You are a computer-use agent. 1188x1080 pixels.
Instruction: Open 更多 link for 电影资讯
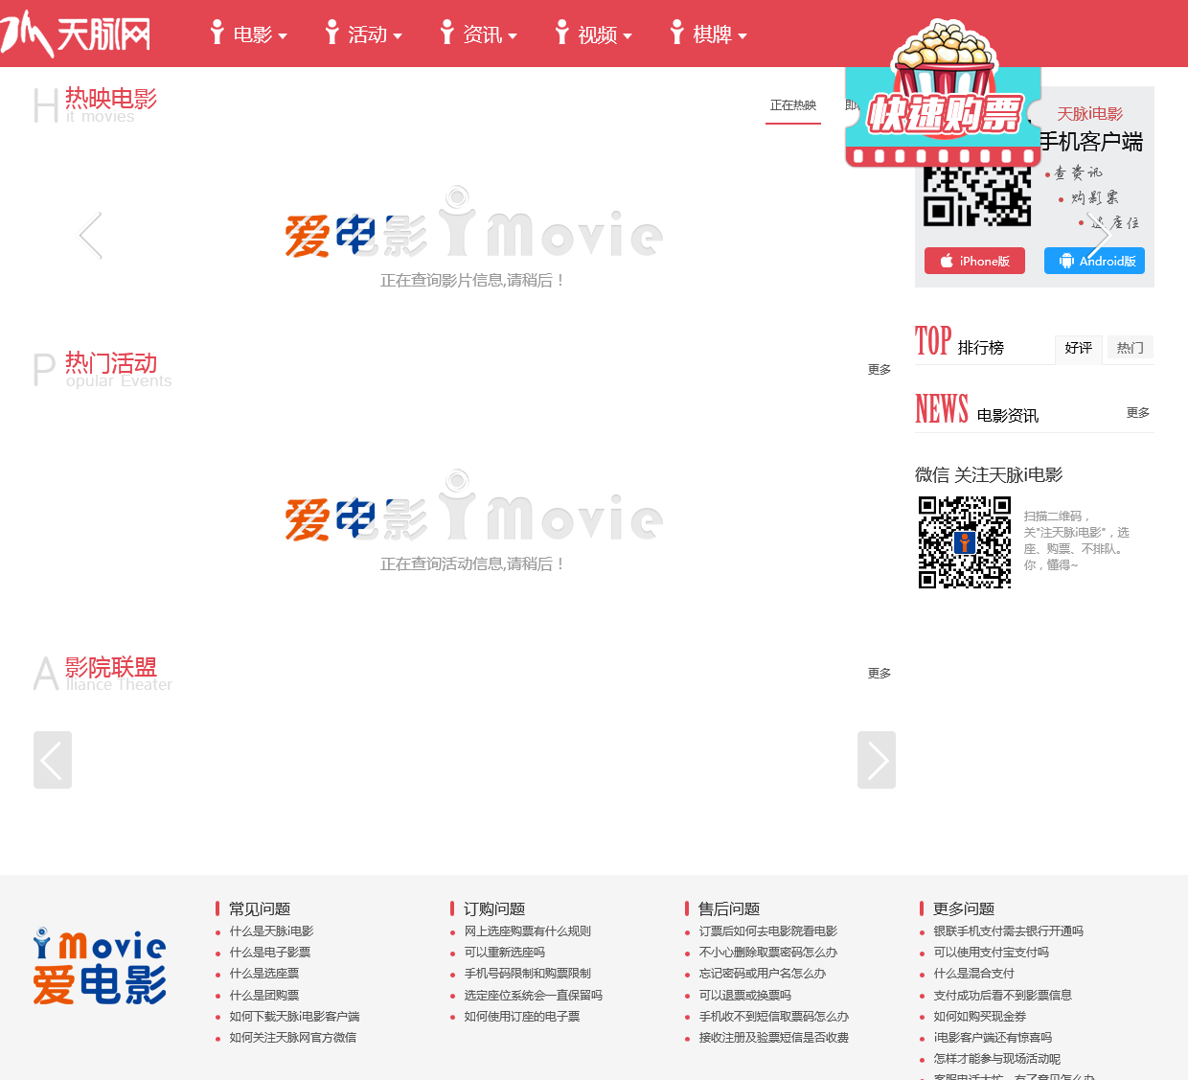(1138, 413)
